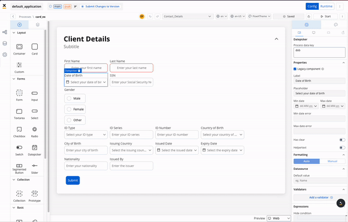Select the Male radio option

pos(75,99)
